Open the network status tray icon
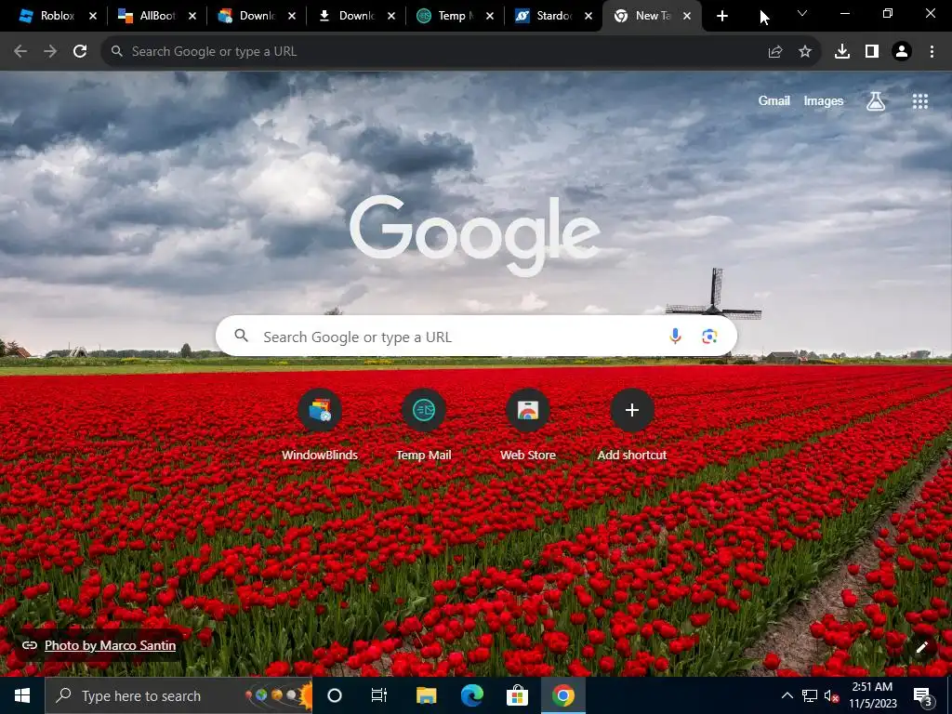 tap(810, 695)
